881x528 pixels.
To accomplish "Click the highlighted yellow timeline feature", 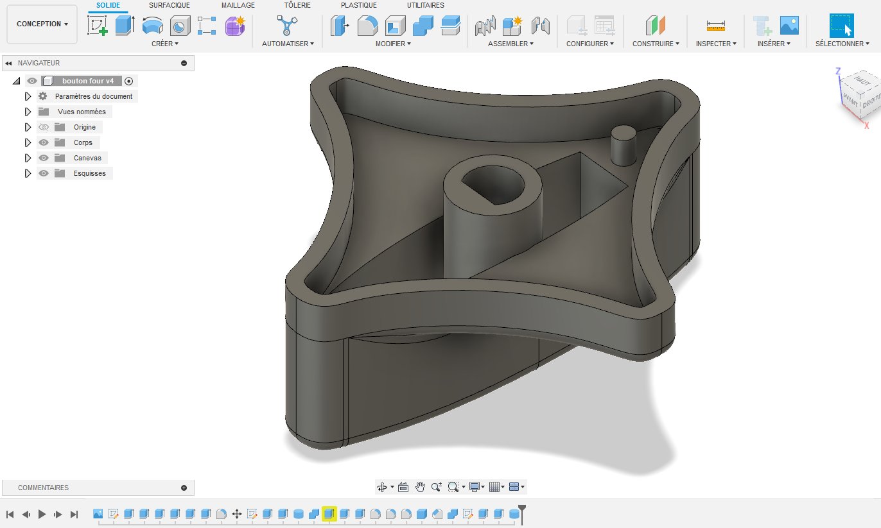I will point(329,514).
